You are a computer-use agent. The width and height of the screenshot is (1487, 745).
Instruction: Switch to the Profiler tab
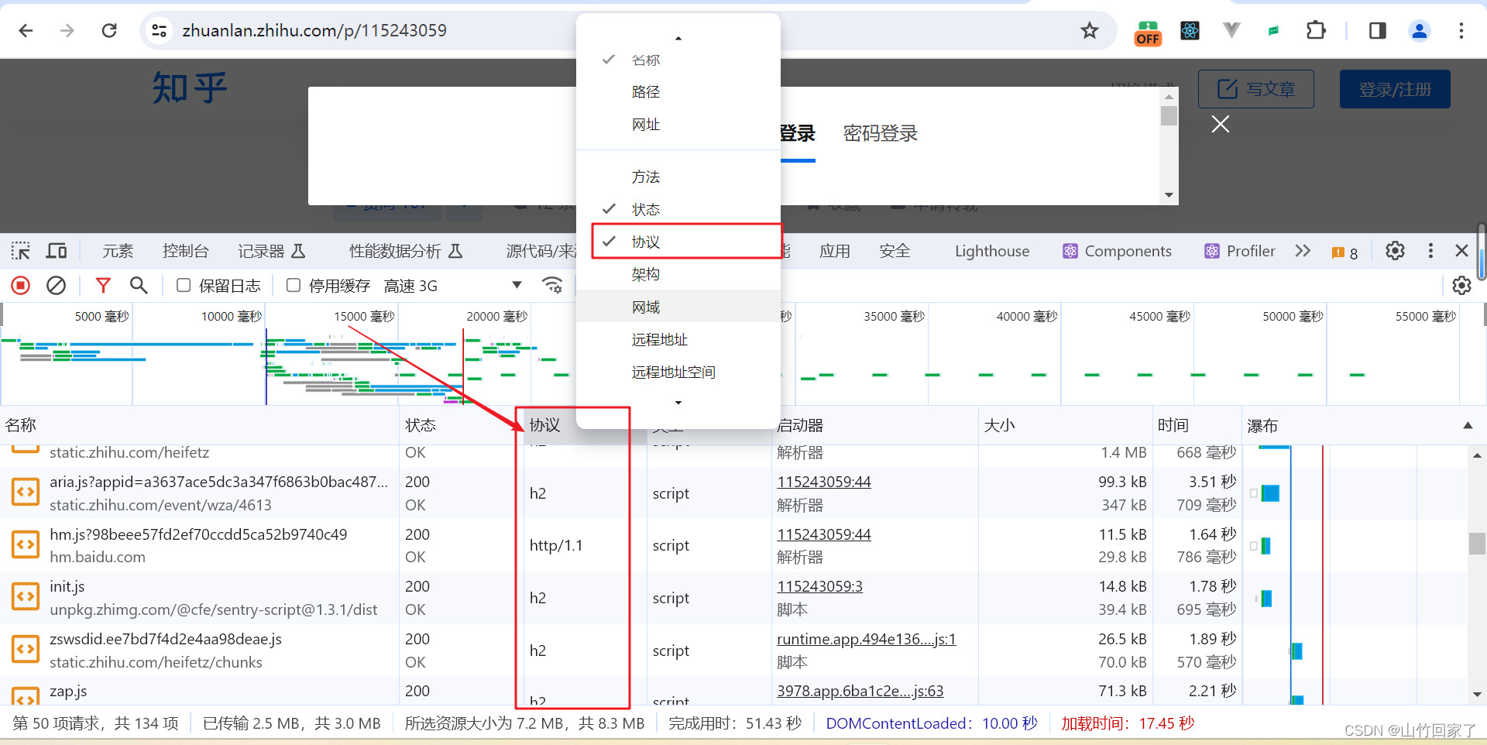pos(1239,251)
